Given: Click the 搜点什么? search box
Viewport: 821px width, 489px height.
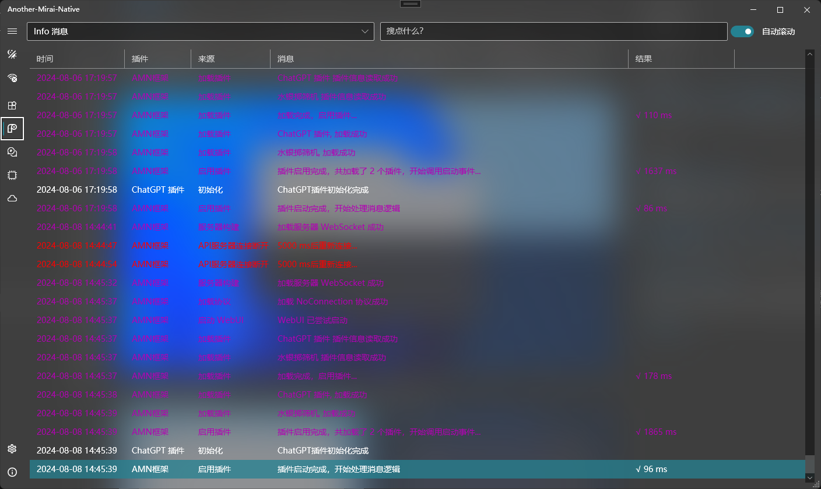Looking at the screenshot, I should (553, 31).
